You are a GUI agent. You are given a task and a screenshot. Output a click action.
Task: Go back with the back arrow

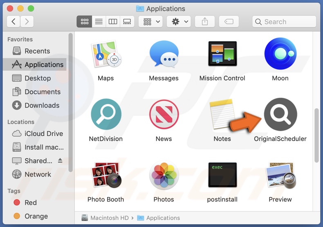(x=13, y=21)
